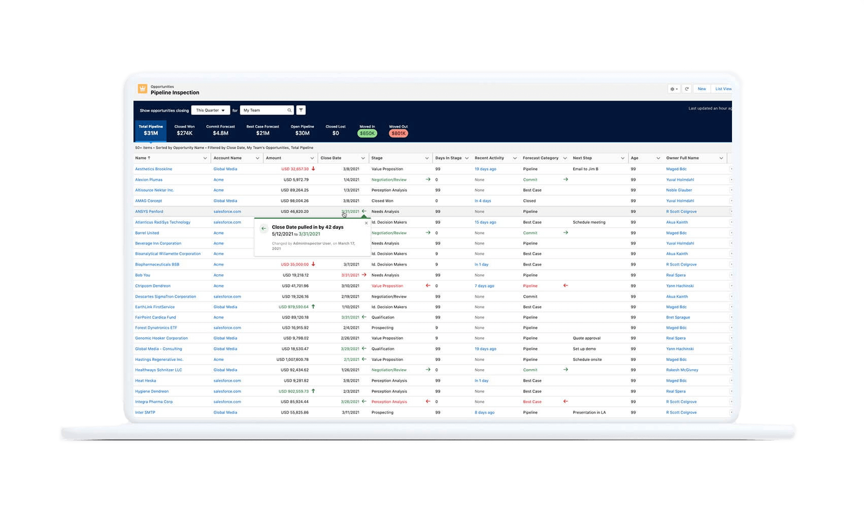Click stage arrow for Alexion Plumas
The height and width of the screenshot is (507, 864).
pyautogui.click(x=428, y=179)
